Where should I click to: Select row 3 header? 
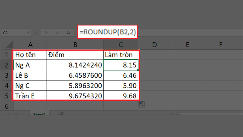[x=7, y=75]
